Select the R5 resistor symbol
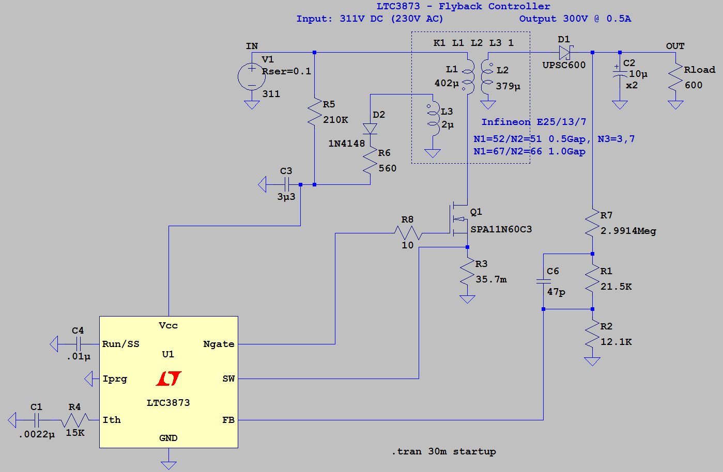723x472 pixels. [x=314, y=113]
